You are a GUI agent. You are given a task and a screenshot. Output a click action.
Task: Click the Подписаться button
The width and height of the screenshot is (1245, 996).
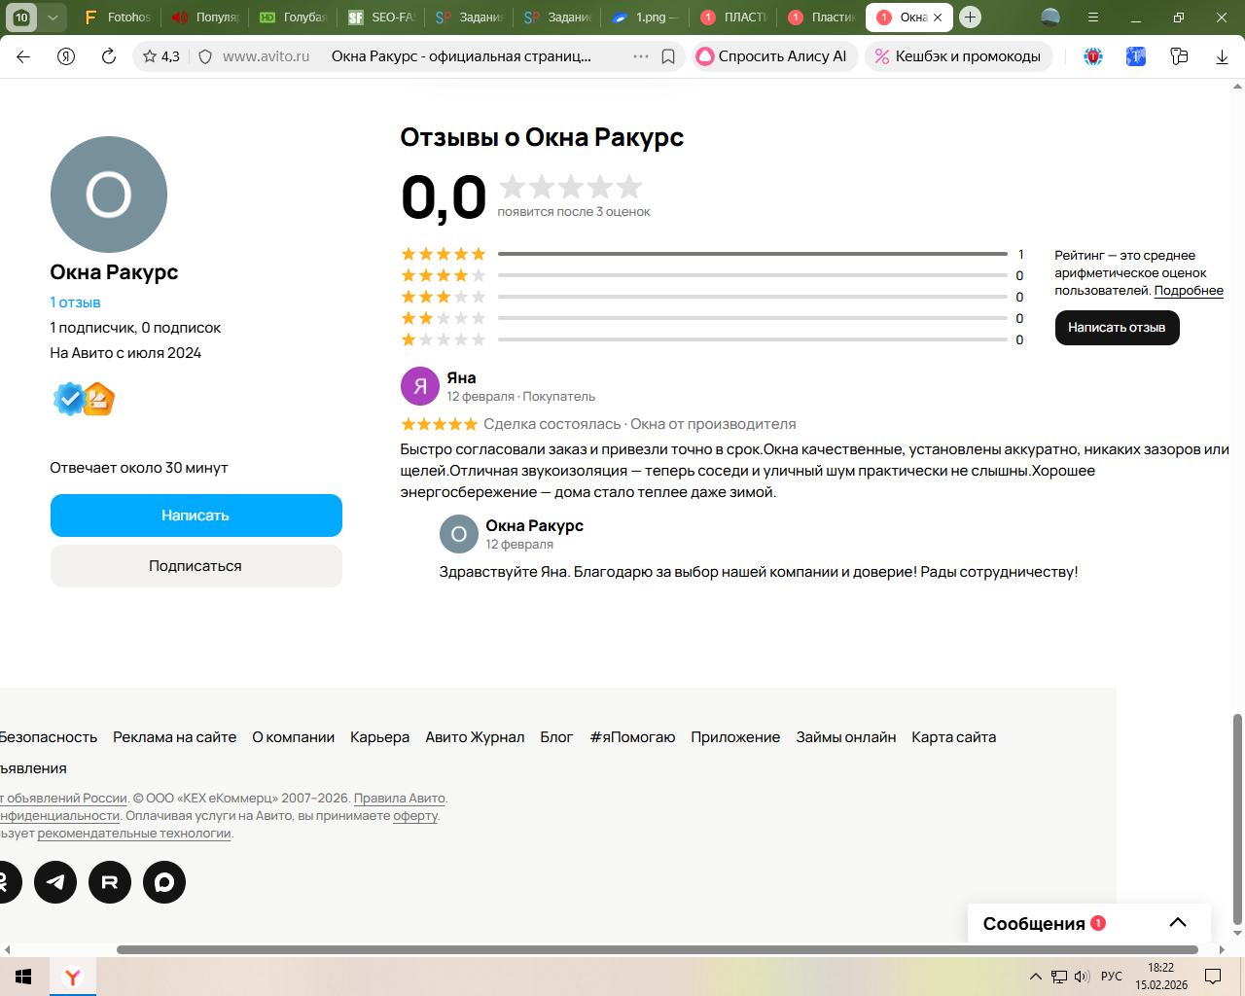(x=196, y=566)
